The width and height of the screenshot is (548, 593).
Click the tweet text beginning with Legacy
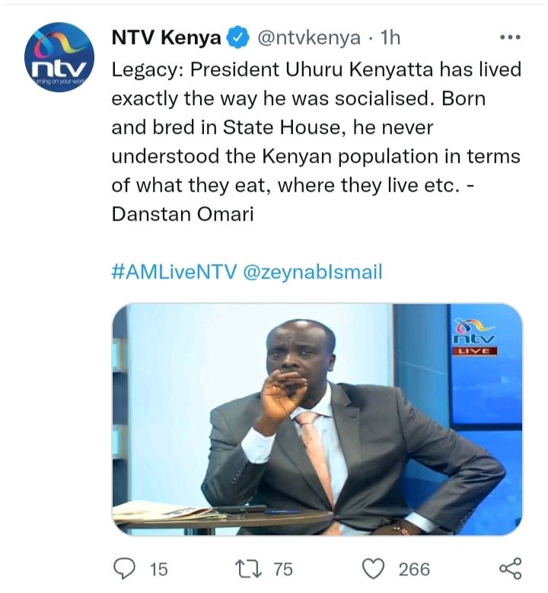coord(316,142)
